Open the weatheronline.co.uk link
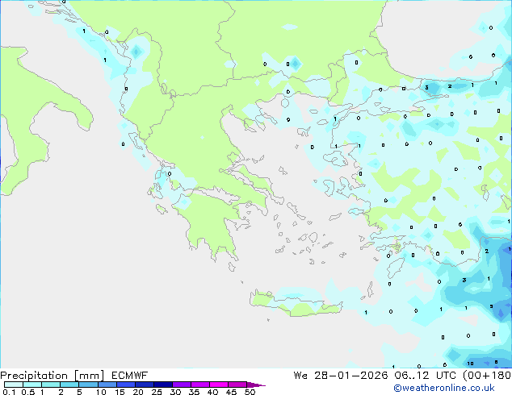Image resolution: width=512 pixels, height=395 pixels. [444, 389]
